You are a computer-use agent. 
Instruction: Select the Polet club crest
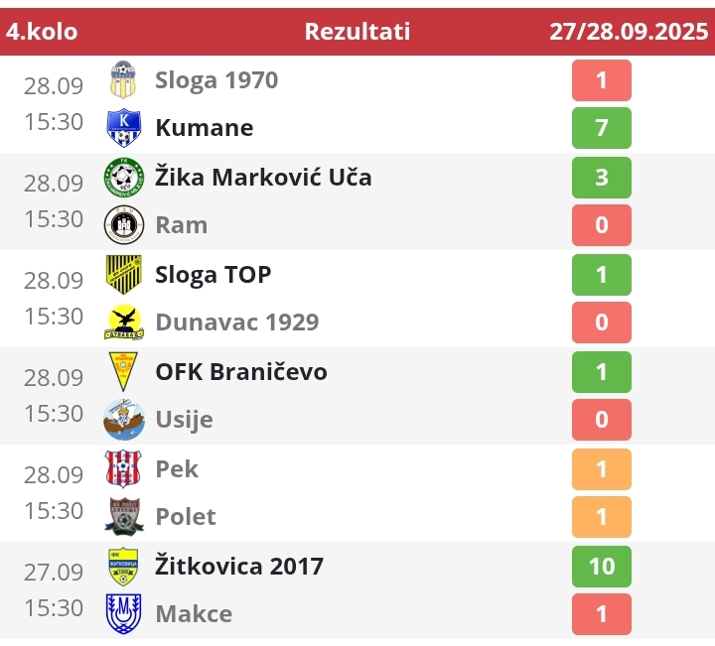pos(124,517)
